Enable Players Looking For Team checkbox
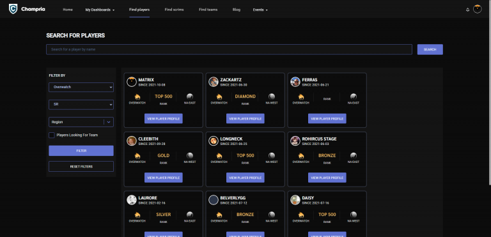Image resolution: width=491 pixels, height=237 pixels. [x=52, y=135]
